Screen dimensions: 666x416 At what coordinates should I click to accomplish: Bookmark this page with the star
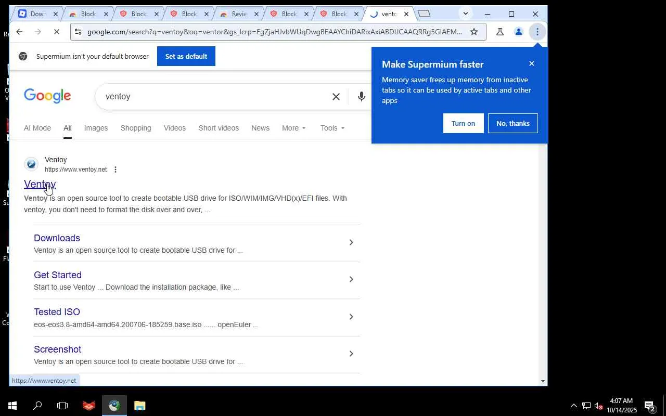tap(474, 32)
